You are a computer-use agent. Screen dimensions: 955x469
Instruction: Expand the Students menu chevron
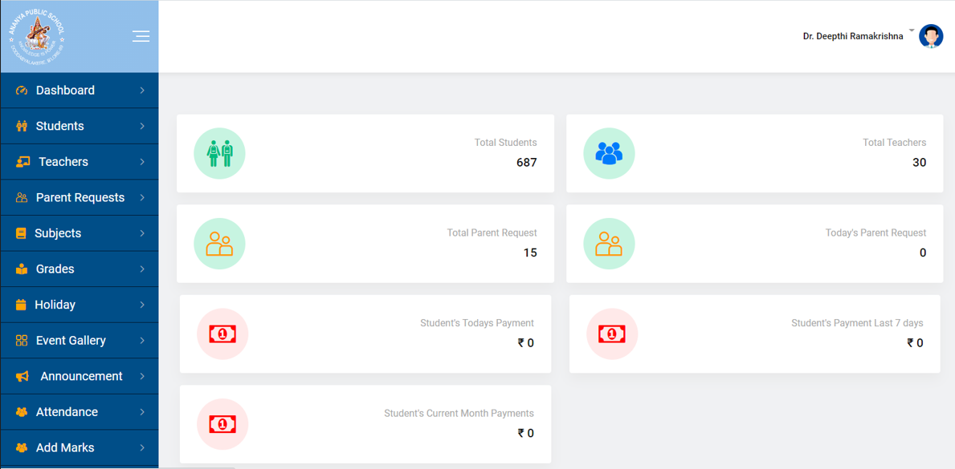pos(142,126)
